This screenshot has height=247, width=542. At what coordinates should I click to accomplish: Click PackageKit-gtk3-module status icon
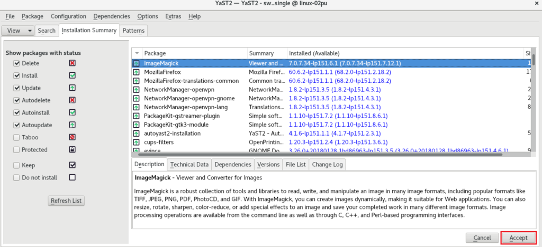[x=137, y=125]
